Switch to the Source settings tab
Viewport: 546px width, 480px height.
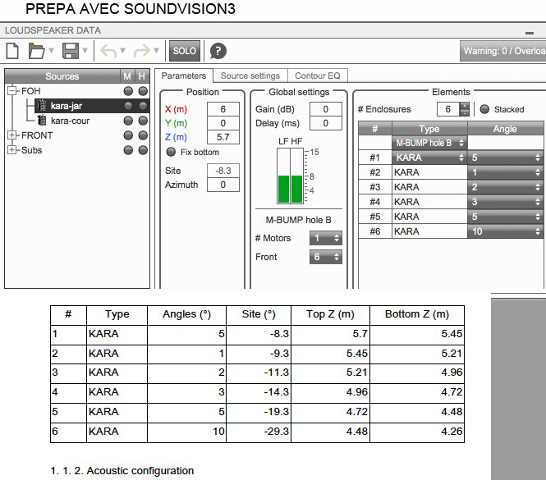pyautogui.click(x=250, y=75)
